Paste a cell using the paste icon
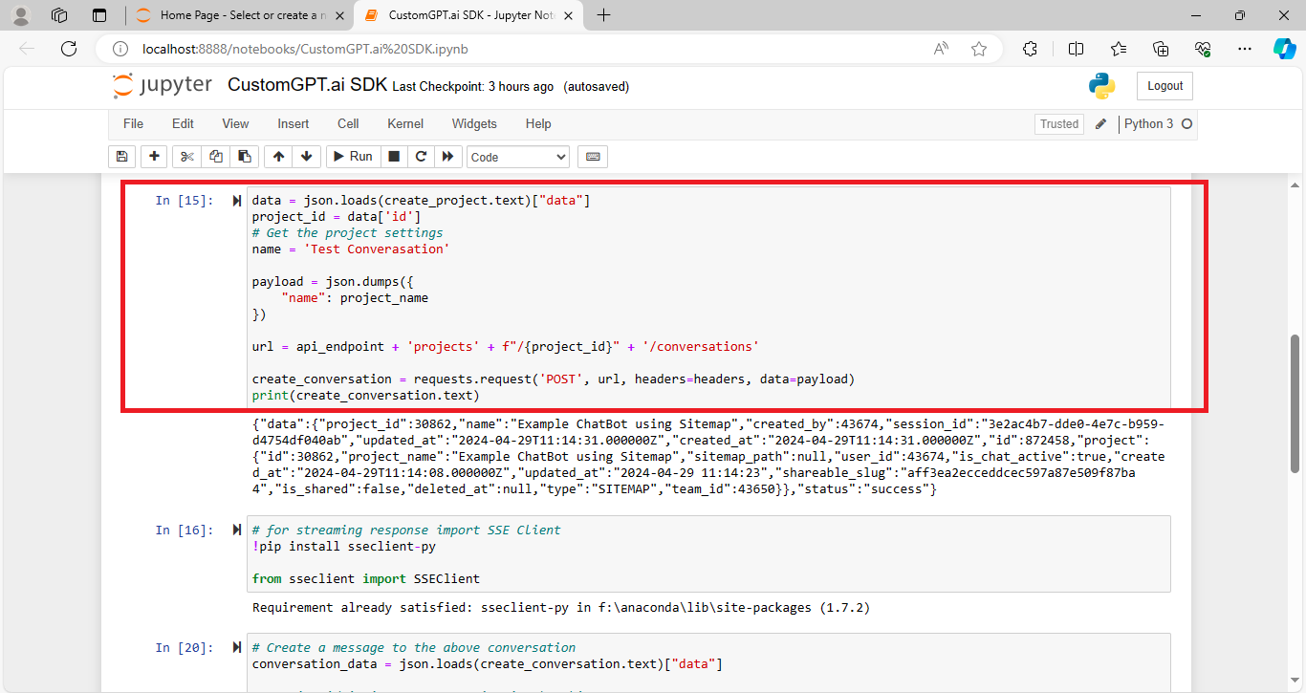The image size is (1306, 693). [244, 156]
